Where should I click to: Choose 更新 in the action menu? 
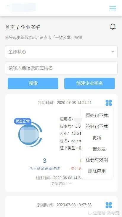click(97, 137)
